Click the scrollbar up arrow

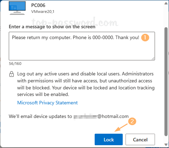(x=166, y=3)
